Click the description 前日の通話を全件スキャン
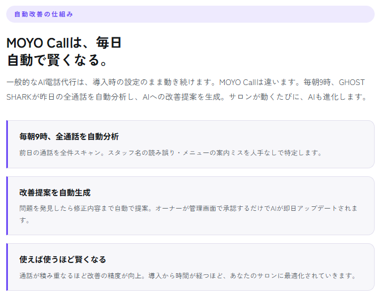 point(170,153)
